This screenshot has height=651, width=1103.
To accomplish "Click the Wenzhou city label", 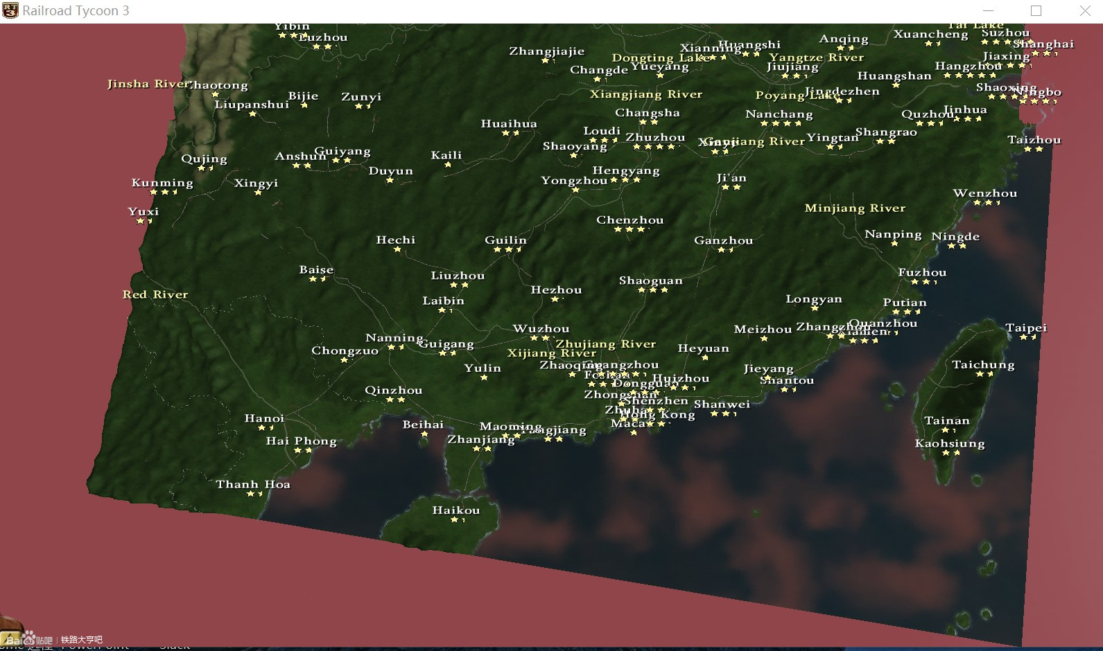I will (x=984, y=193).
